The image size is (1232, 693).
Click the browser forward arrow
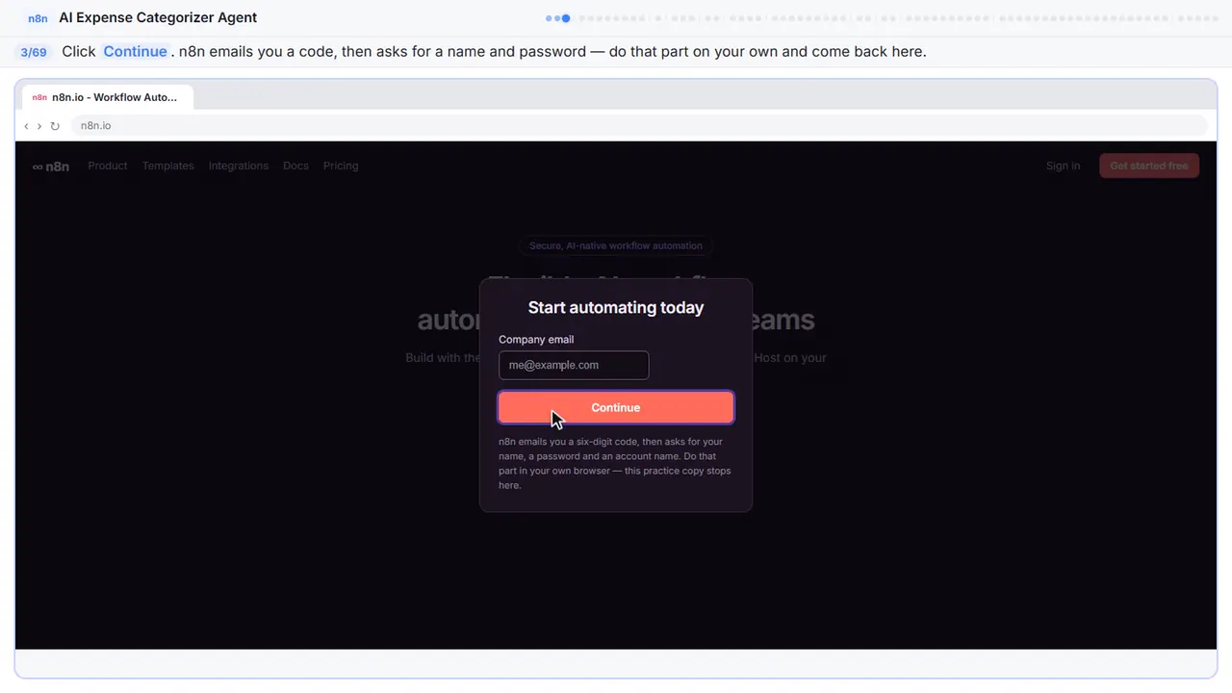pyautogui.click(x=38, y=126)
